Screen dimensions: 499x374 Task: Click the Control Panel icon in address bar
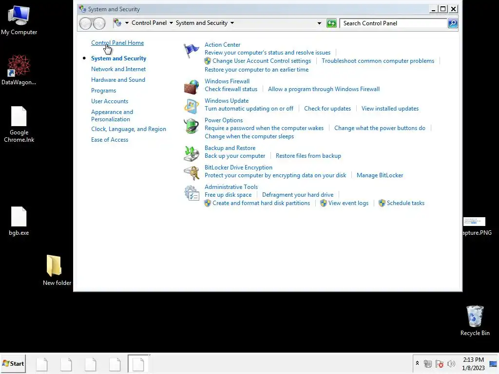pos(117,23)
